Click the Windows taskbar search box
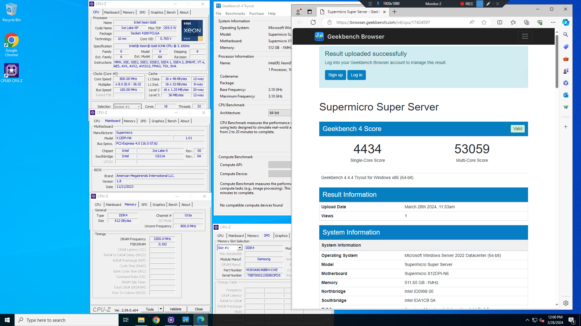 click(67, 320)
